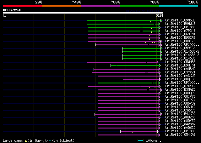
Task: Open hit UniRef100_Q9M6Q8
Action: click(180, 20)
